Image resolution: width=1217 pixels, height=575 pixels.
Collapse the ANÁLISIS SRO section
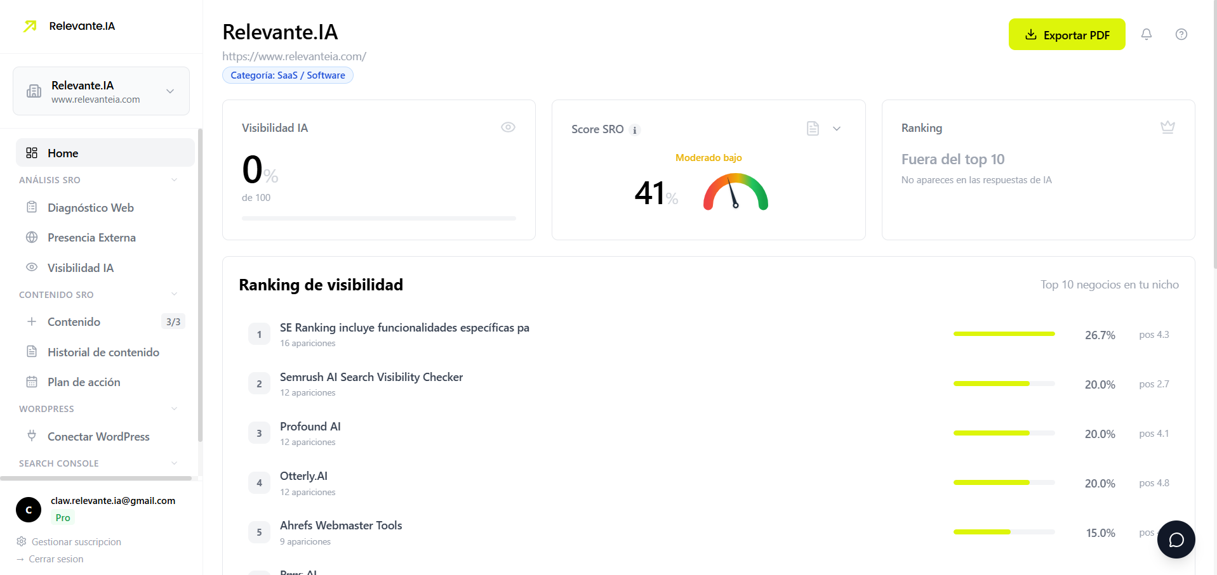coord(174,179)
